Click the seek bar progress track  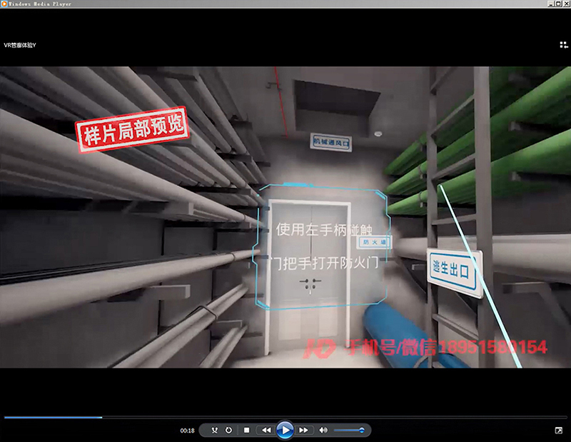click(285, 417)
